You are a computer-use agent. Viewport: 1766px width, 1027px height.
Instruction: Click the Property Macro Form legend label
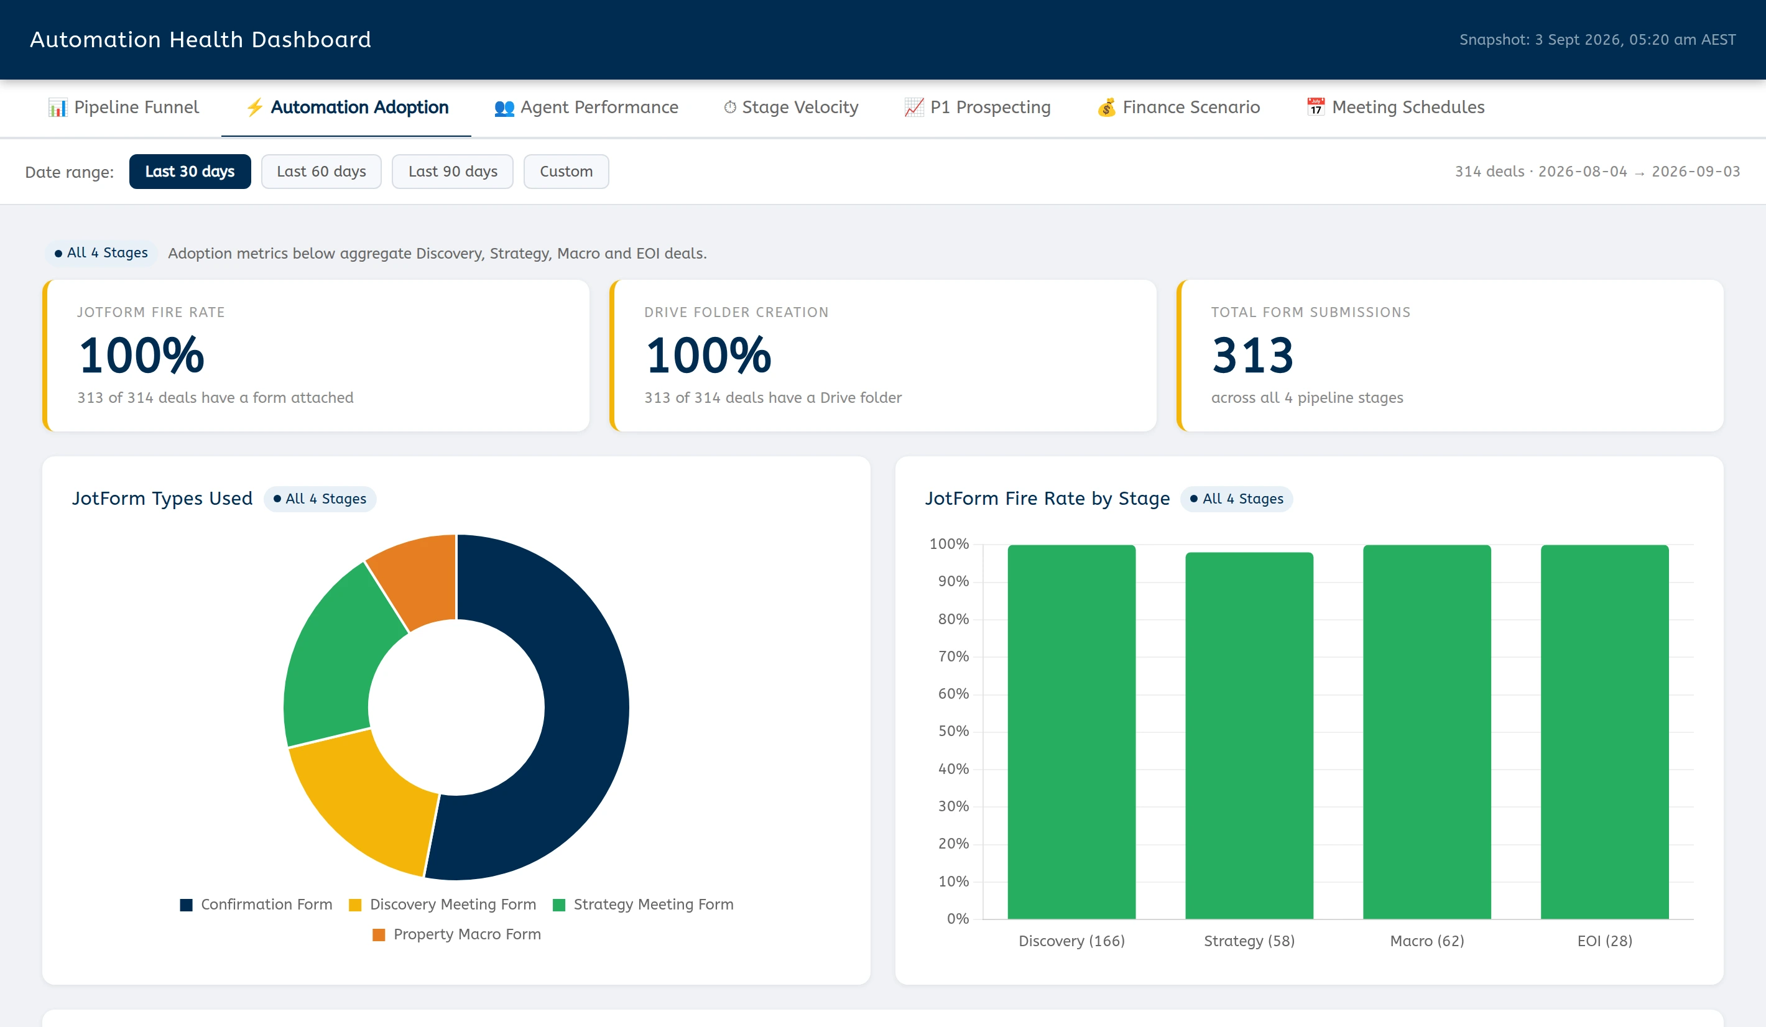467,935
